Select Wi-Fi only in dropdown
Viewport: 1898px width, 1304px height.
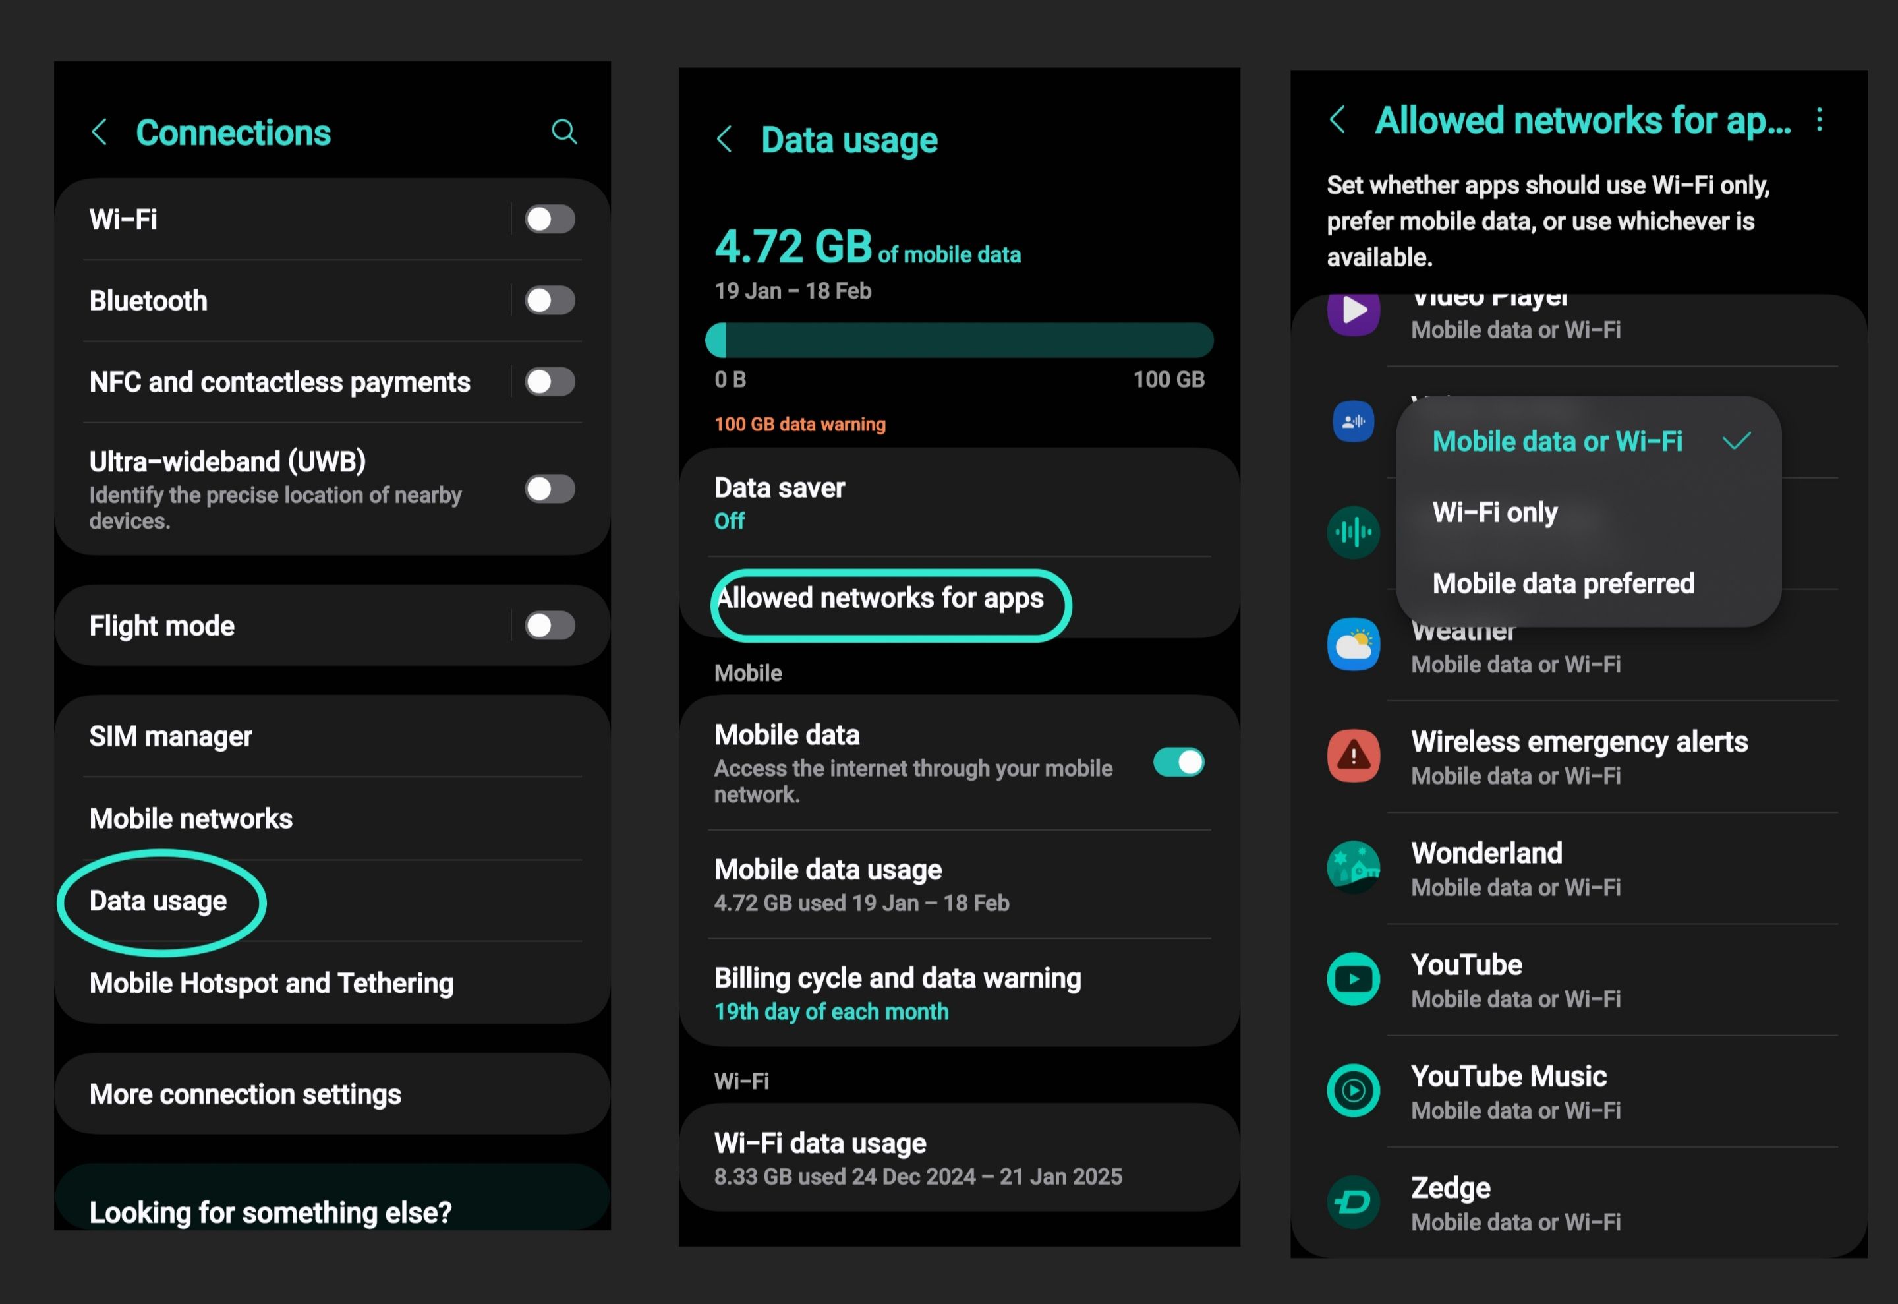point(1495,512)
